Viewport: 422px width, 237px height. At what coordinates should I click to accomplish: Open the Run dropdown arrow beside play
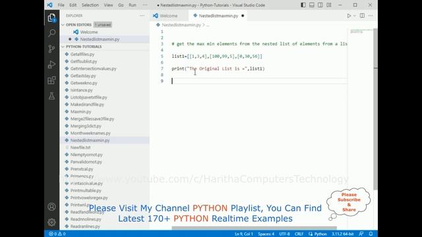coord(355,16)
